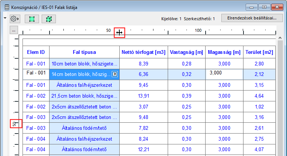Click area value 1,02
The image size is (287, 156).
259,107
